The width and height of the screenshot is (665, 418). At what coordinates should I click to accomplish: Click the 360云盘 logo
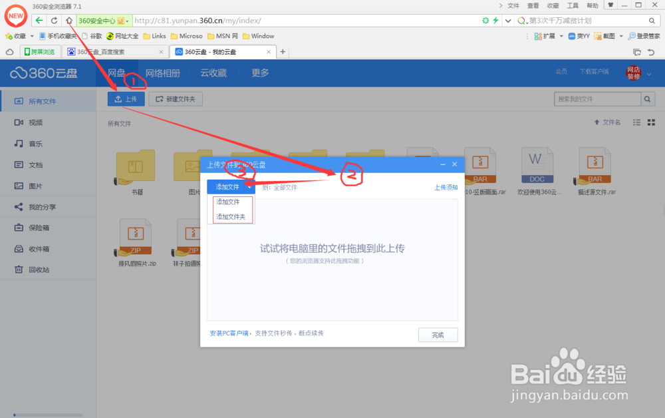(44, 73)
